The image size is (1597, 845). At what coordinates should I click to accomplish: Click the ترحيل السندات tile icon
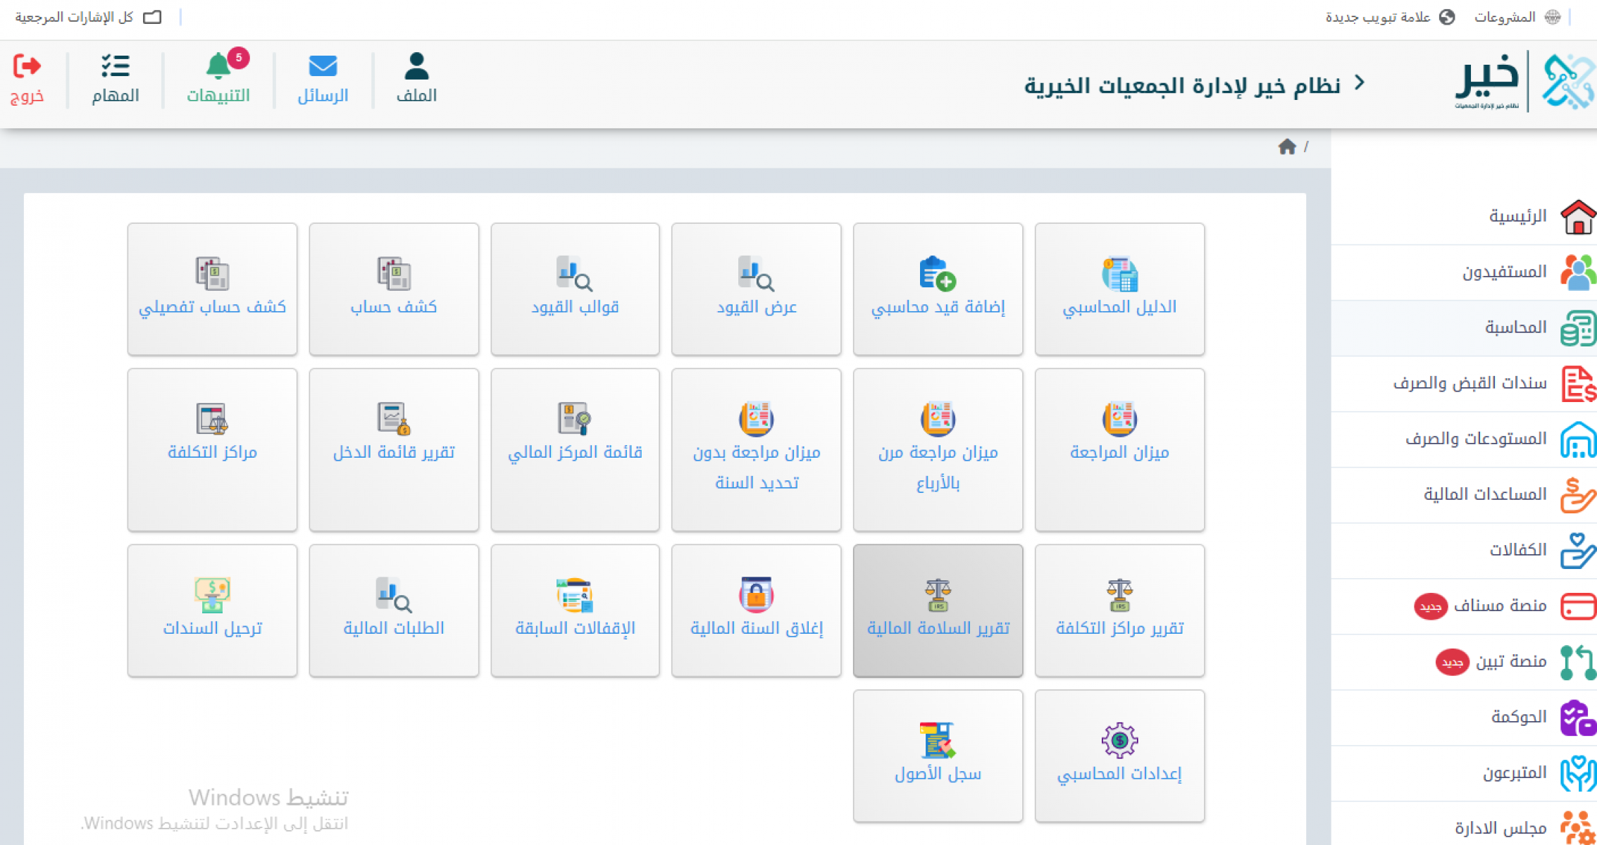(212, 595)
